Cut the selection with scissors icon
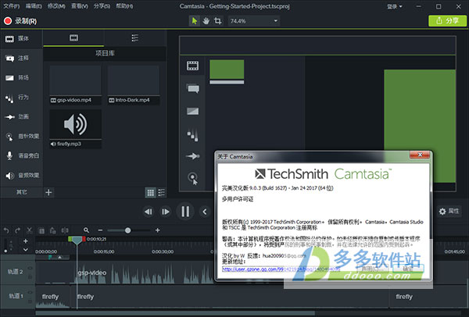The width and height of the screenshot is (469, 317). 30,230
